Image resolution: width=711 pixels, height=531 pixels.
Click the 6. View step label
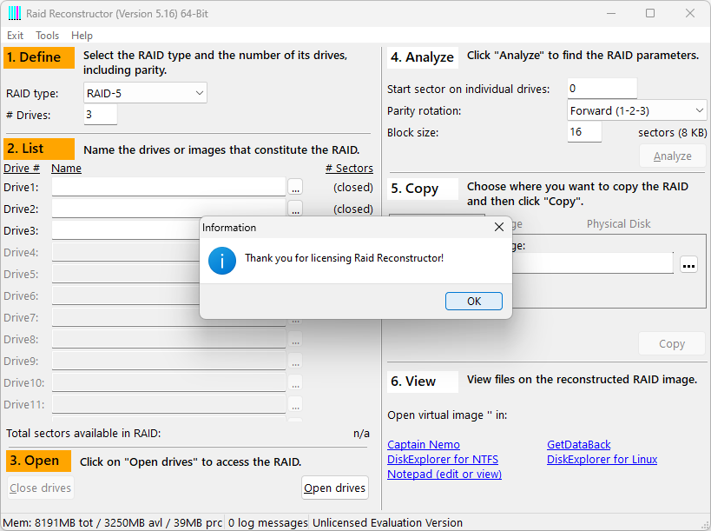point(423,382)
